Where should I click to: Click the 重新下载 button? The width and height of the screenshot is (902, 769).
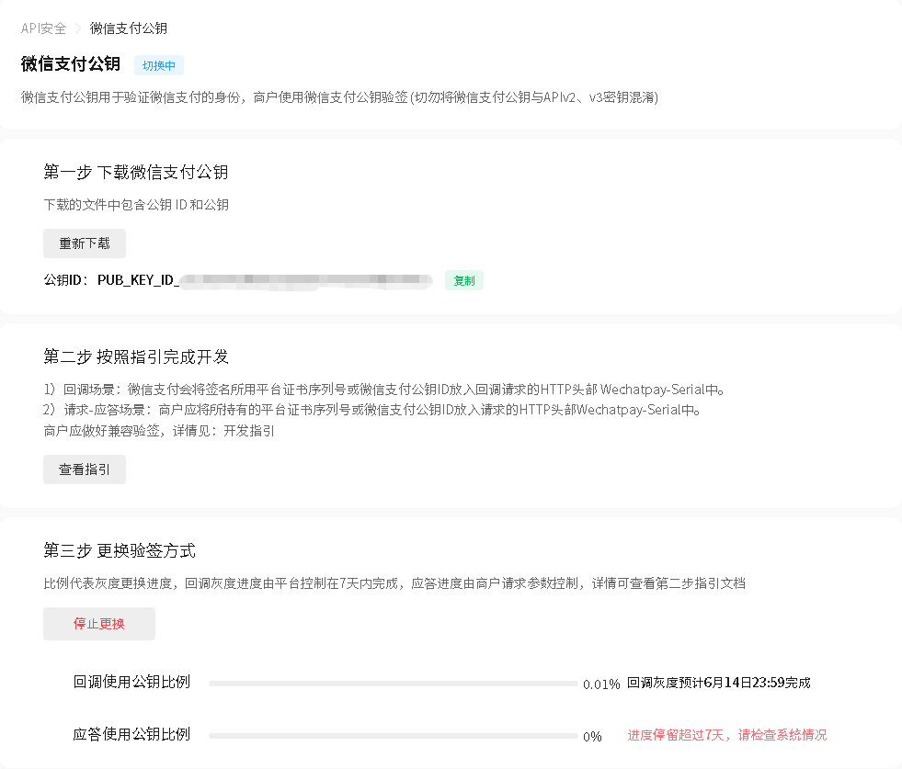point(85,243)
